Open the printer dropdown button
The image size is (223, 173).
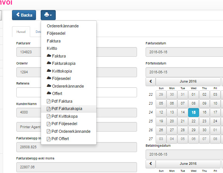pos(48,15)
